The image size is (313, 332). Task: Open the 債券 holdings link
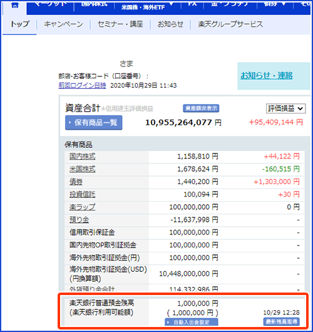click(x=76, y=182)
